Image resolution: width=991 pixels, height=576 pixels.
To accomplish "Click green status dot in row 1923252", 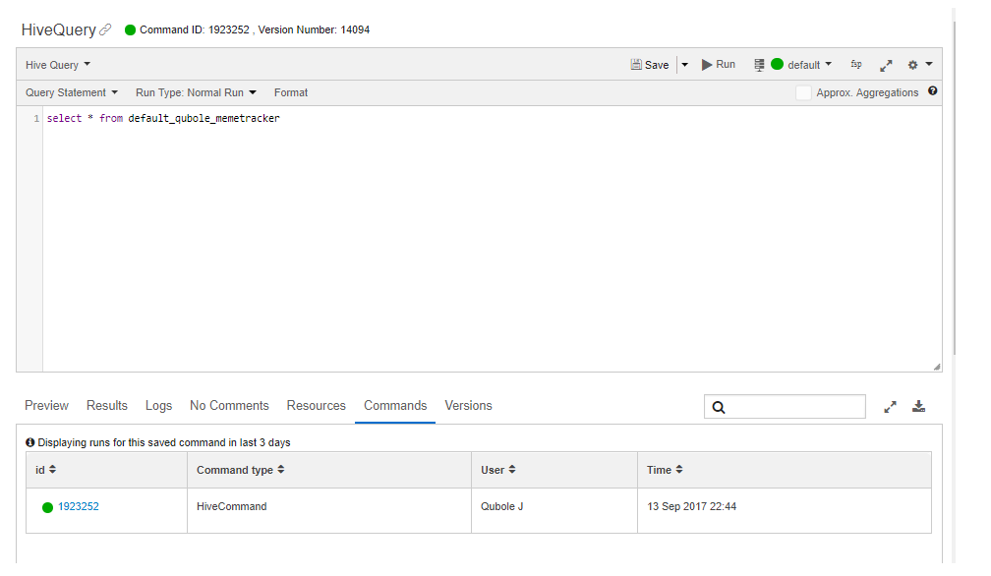I will pos(47,507).
